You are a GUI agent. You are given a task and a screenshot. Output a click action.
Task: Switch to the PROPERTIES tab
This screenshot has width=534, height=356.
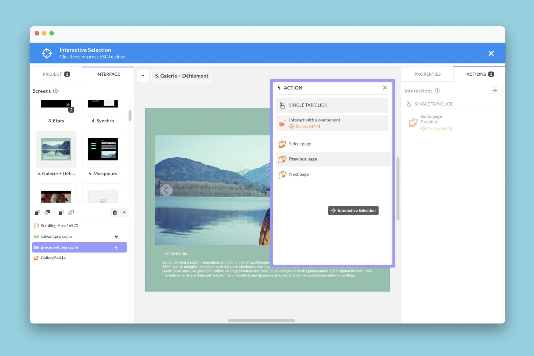[x=427, y=74]
